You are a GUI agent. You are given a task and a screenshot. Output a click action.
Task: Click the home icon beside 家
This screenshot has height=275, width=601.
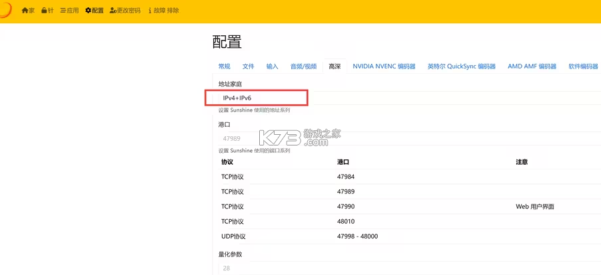pos(25,11)
